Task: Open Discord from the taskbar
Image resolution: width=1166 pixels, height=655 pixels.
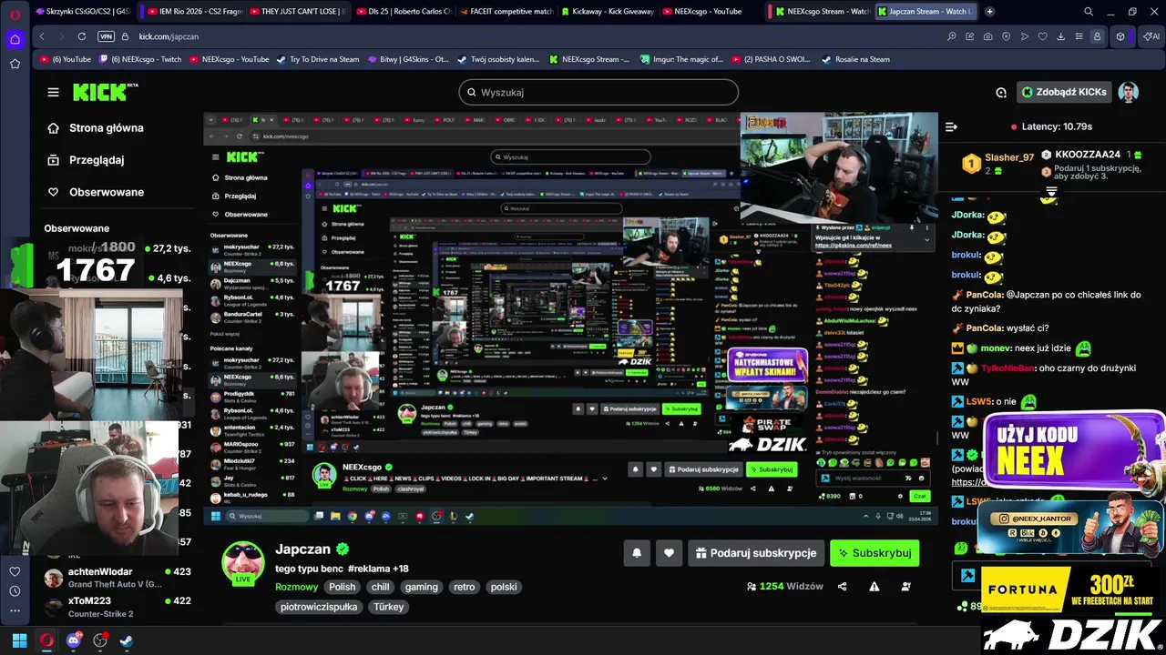Action: coord(74,640)
